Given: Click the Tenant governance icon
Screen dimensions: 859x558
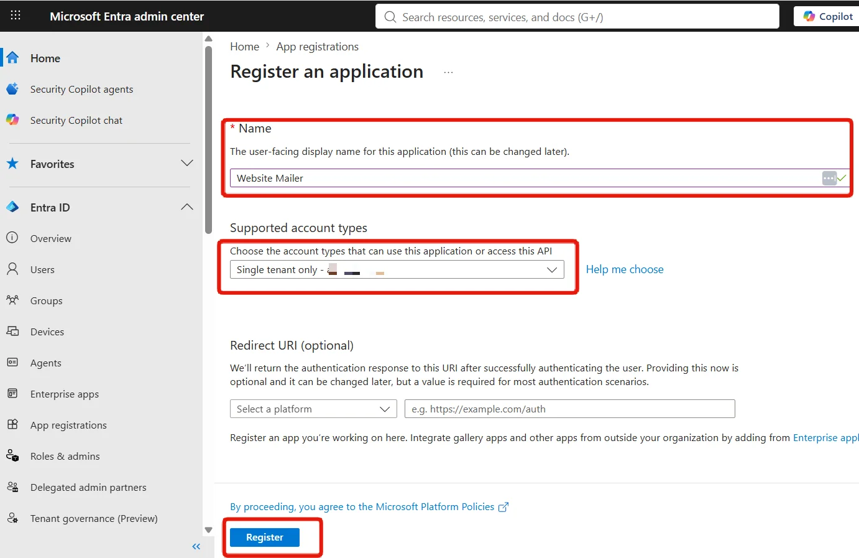Looking at the screenshot, I should [x=12, y=518].
